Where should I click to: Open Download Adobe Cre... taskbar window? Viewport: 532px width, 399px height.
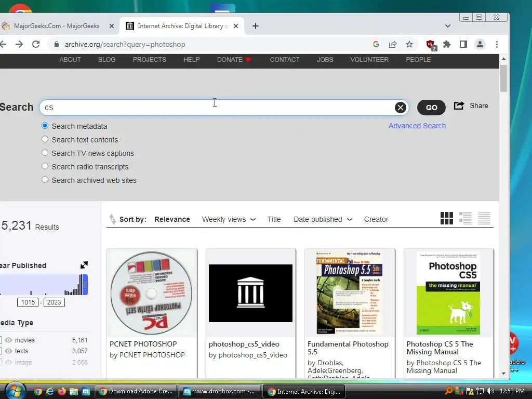tap(136, 391)
